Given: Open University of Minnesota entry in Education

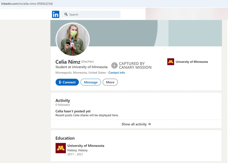Looking at the screenshot, I should tap(86, 146).
